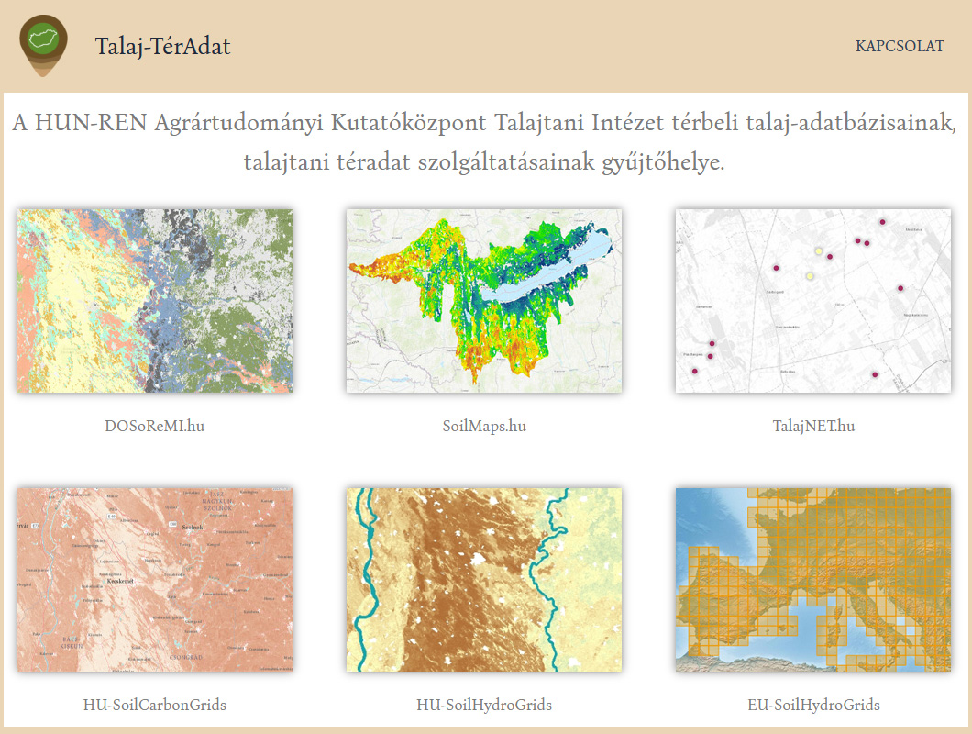Viewport: 972px width, 734px height.
Task: Follow the DOSoReMI.hu text link
Action: (154, 427)
